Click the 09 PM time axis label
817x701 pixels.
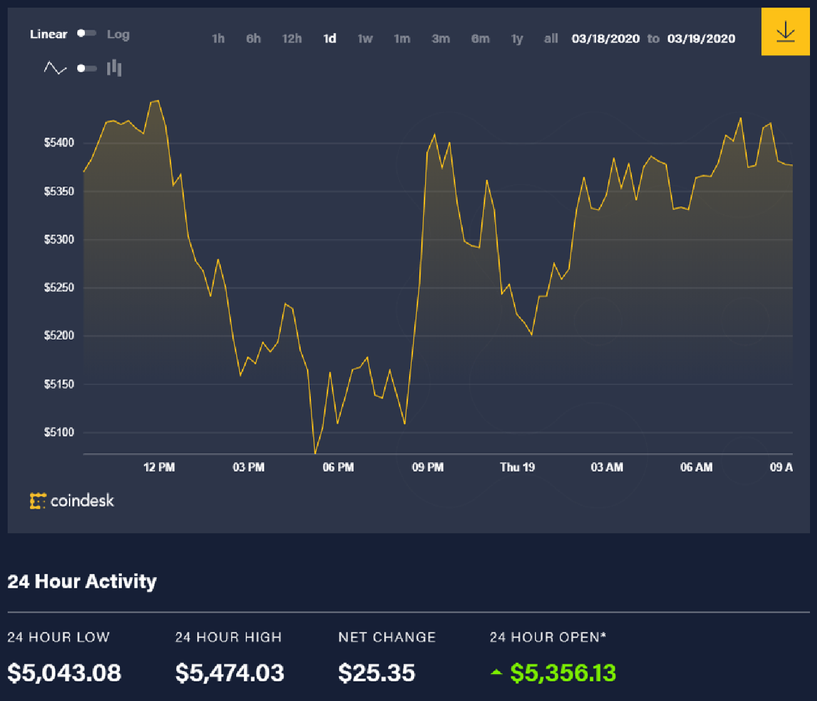click(428, 467)
